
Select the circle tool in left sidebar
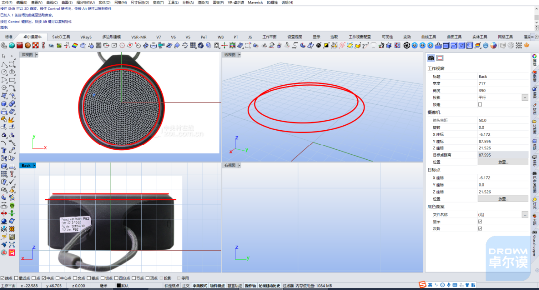4,72
